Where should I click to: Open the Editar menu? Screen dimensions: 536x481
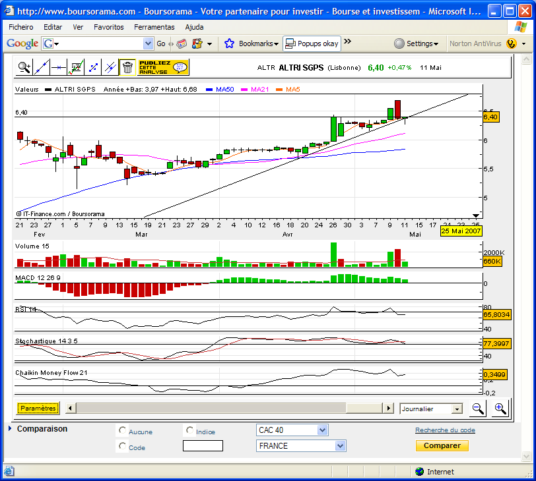53,27
